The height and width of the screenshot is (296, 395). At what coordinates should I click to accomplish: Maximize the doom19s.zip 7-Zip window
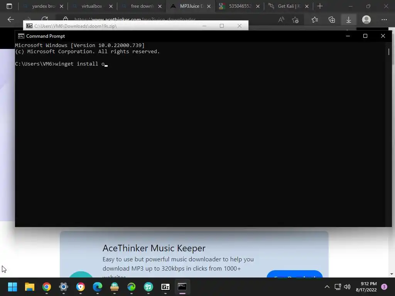tap(222, 26)
